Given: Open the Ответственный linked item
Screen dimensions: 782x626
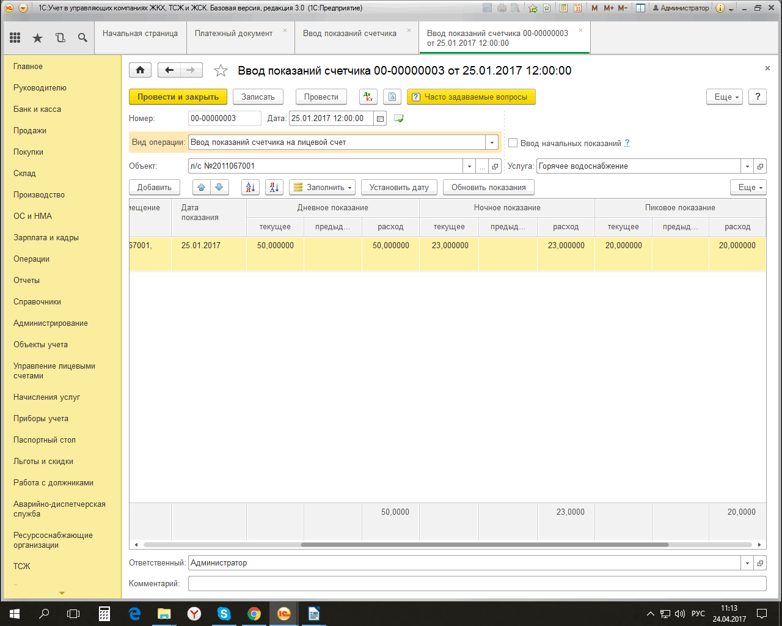Looking at the screenshot, I should point(760,563).
